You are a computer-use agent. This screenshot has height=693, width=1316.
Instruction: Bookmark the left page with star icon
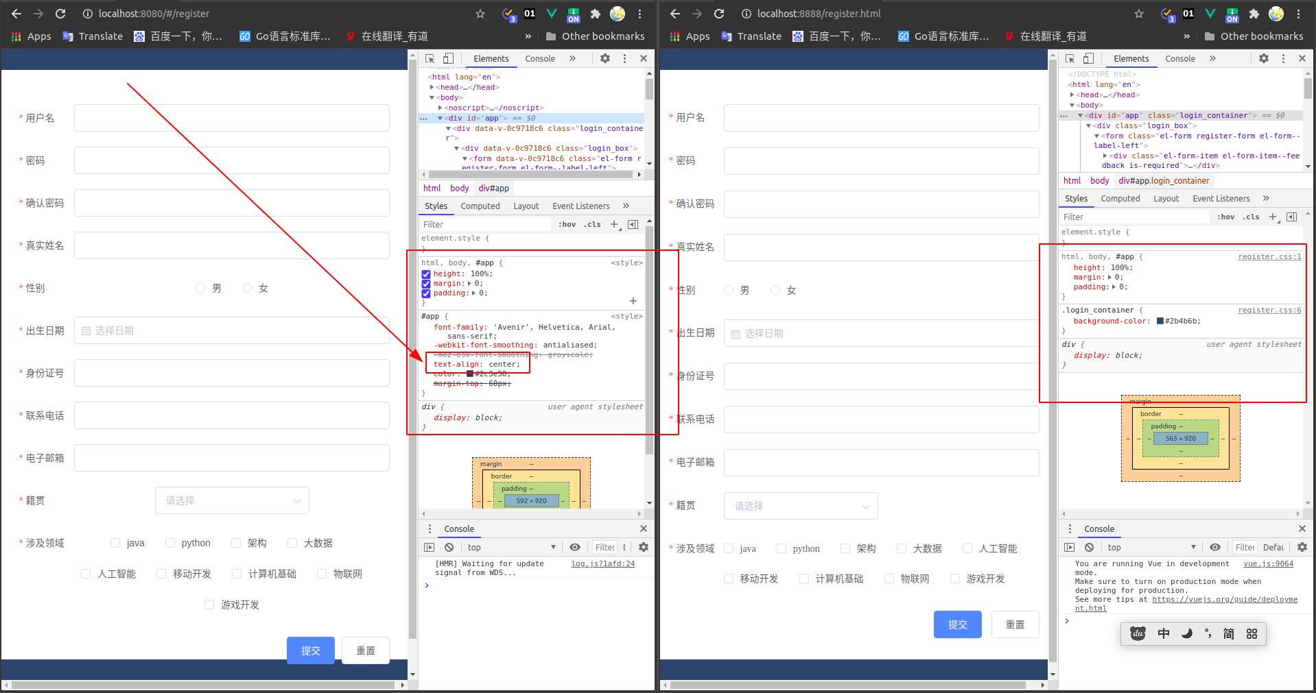click(480, 14)
